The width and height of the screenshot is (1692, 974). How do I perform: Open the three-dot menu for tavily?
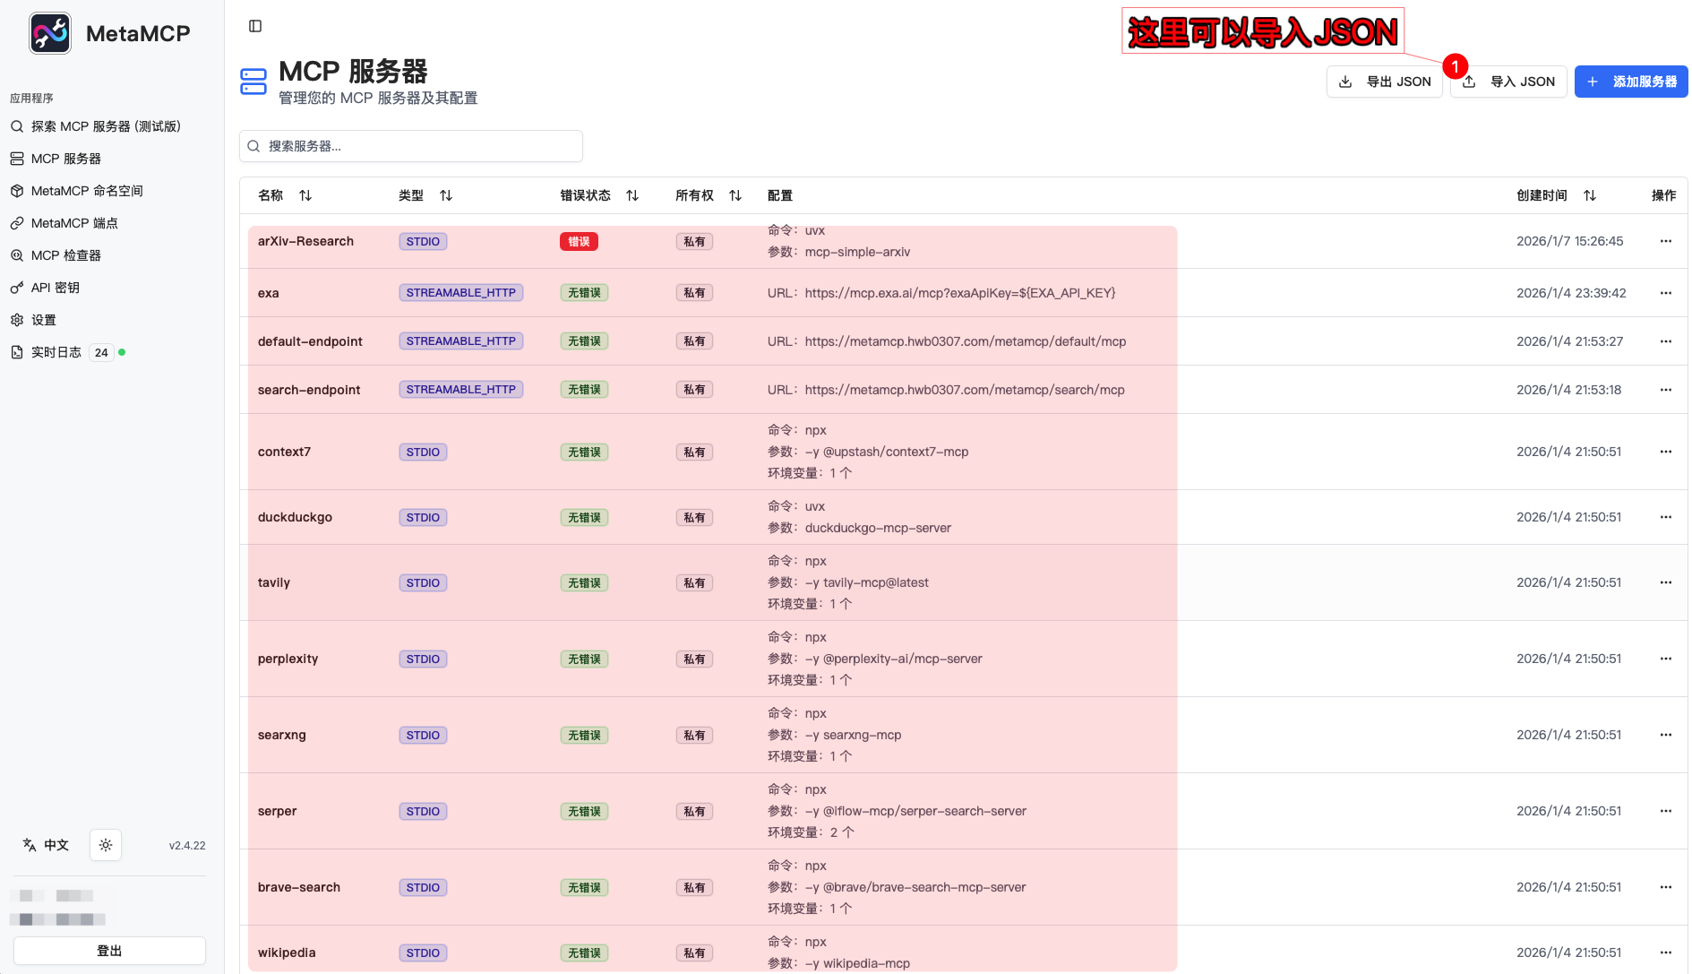point(1666,582)
